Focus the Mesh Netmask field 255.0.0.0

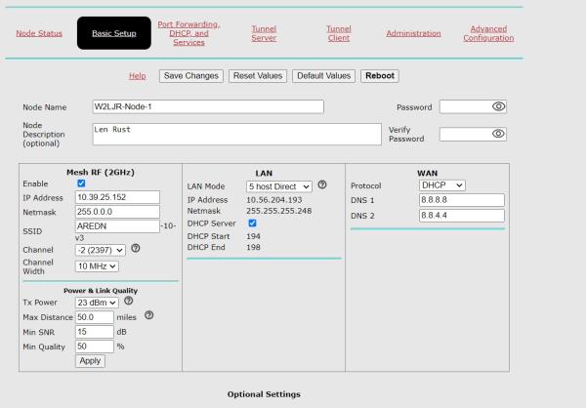click(117, 212)
